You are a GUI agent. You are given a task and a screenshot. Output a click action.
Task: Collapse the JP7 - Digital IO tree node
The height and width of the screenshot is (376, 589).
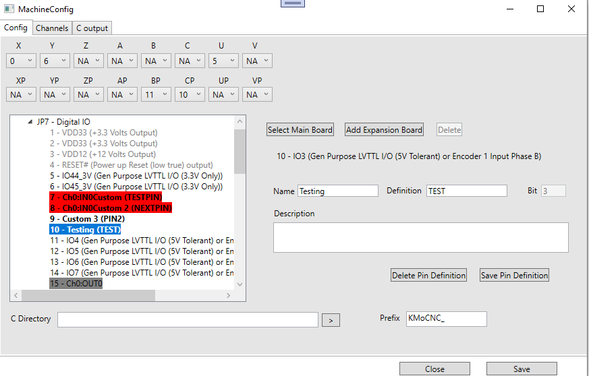point(30,122)
